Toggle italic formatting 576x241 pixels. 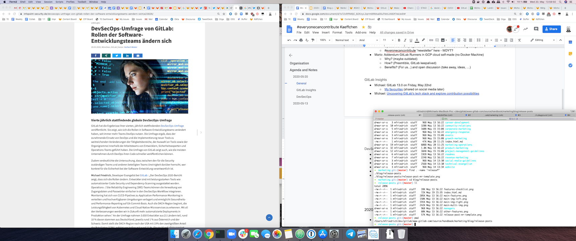[x=405, y=40]
